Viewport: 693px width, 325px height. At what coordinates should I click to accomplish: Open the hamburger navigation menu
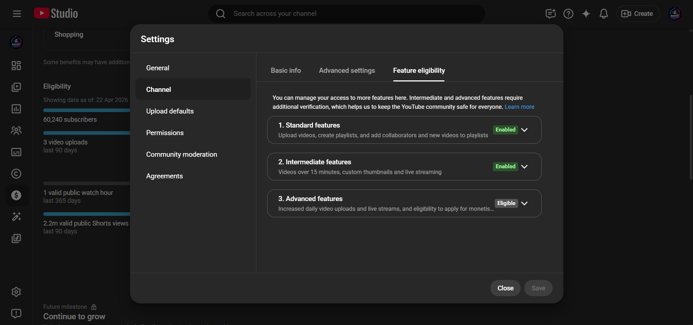(17, 14)
